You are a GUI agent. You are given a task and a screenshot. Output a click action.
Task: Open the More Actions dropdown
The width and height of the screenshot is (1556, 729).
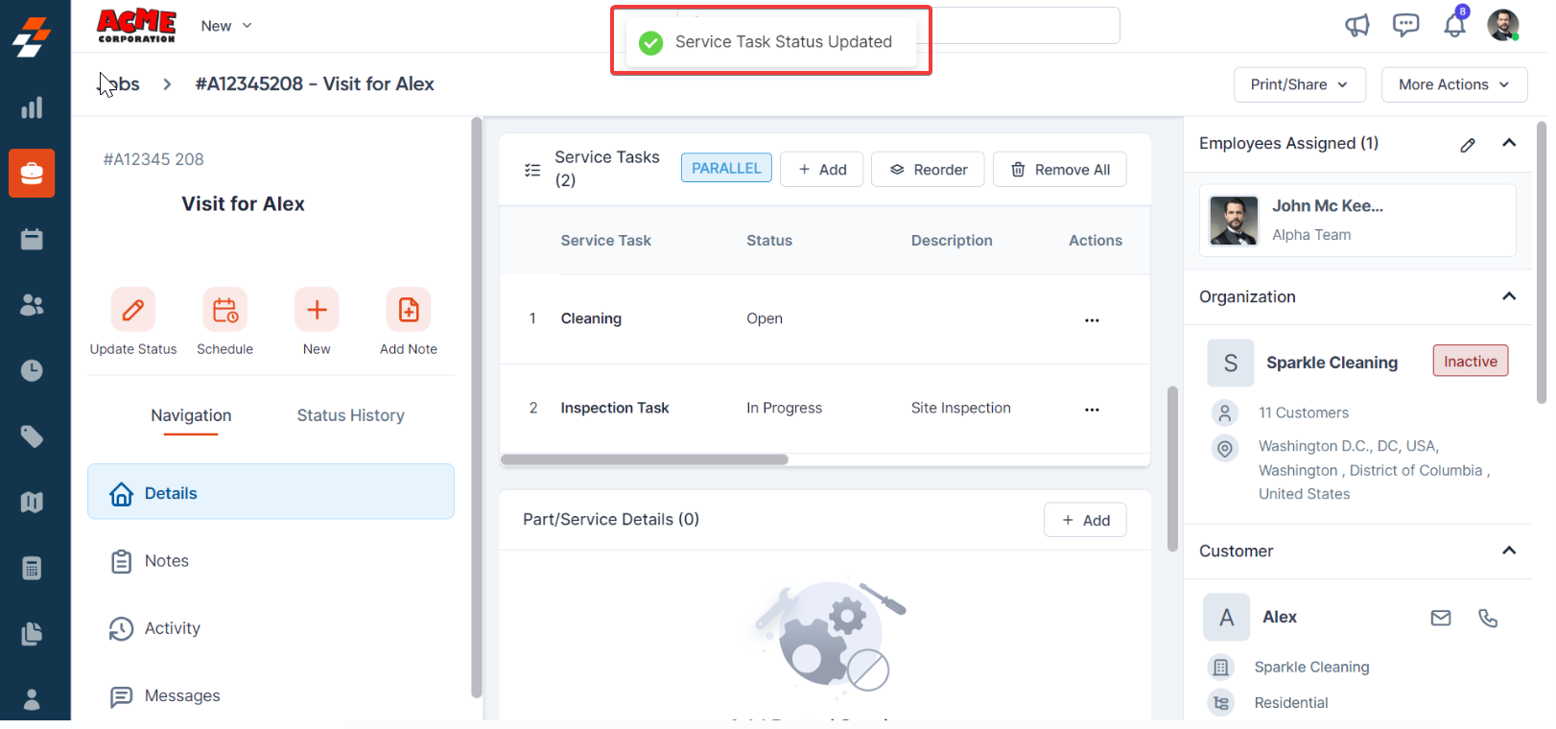[x=1453, y=84]
